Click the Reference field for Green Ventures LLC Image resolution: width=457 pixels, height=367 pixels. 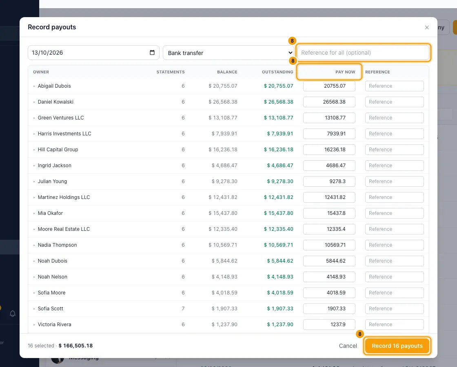tap(394, 118)
